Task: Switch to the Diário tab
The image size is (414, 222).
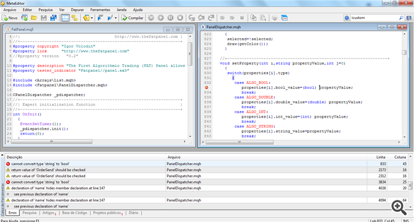Action: (x=134, y=213)
